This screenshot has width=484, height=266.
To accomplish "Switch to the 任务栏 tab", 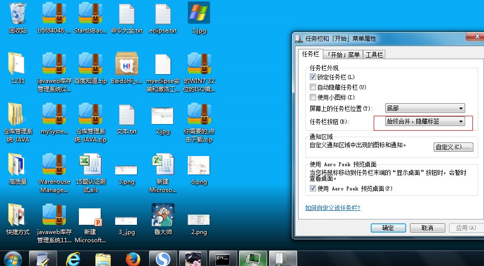I will [310, 54].
